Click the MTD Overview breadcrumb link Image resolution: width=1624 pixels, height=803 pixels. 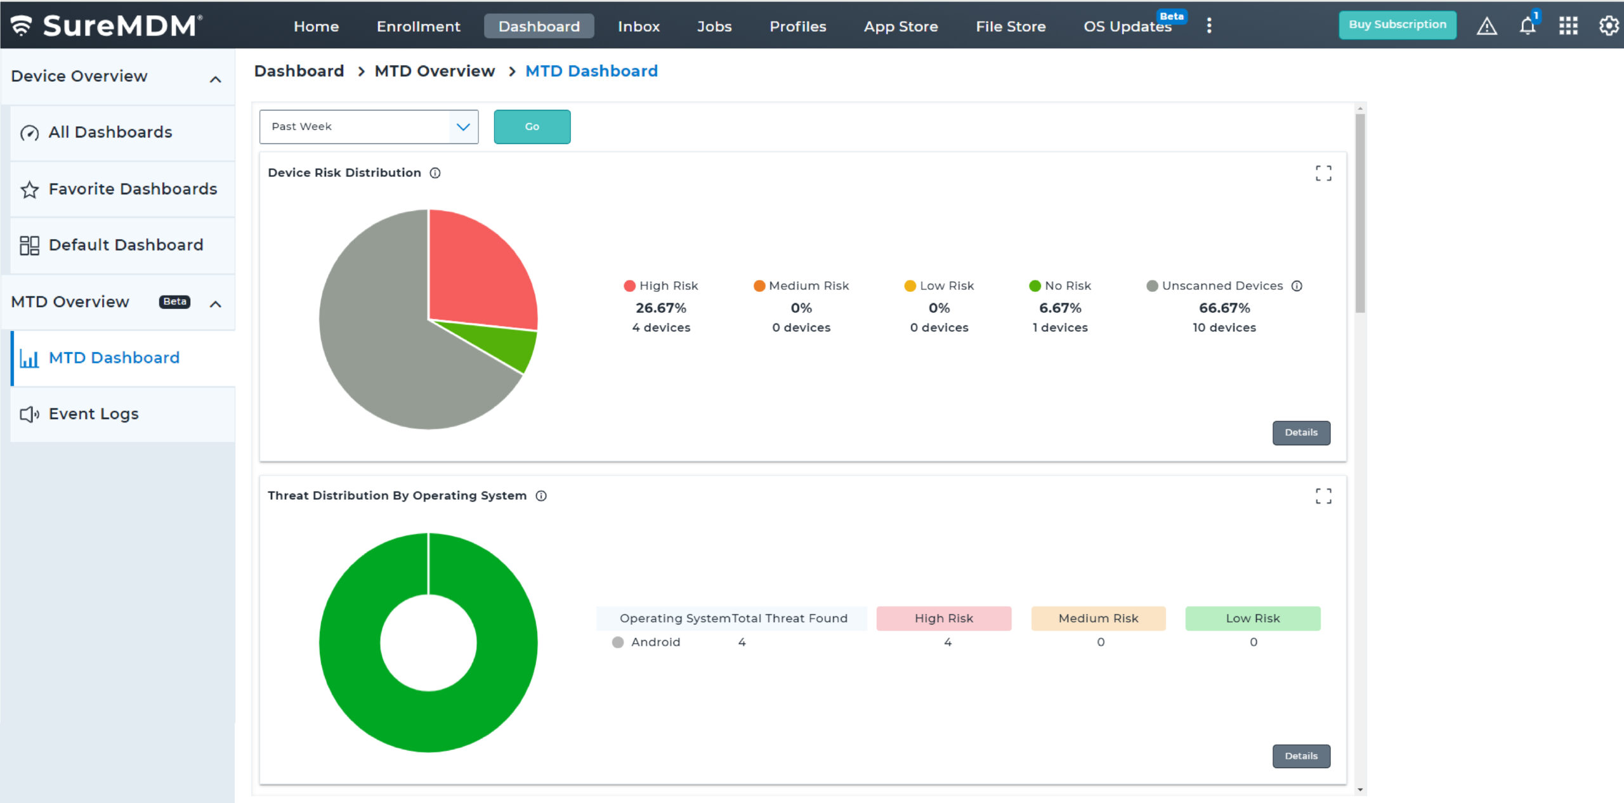point(435,71)
